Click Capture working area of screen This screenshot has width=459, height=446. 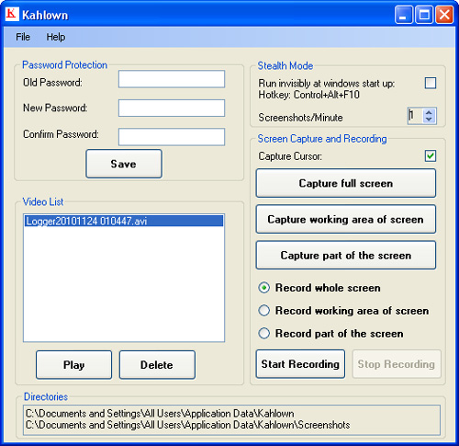[346, 219]
